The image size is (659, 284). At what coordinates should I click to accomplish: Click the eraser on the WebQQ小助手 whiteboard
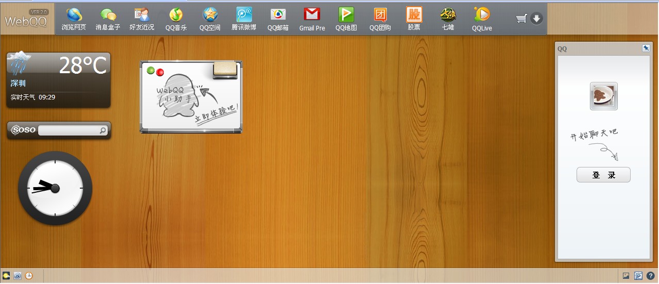point(225,70)
